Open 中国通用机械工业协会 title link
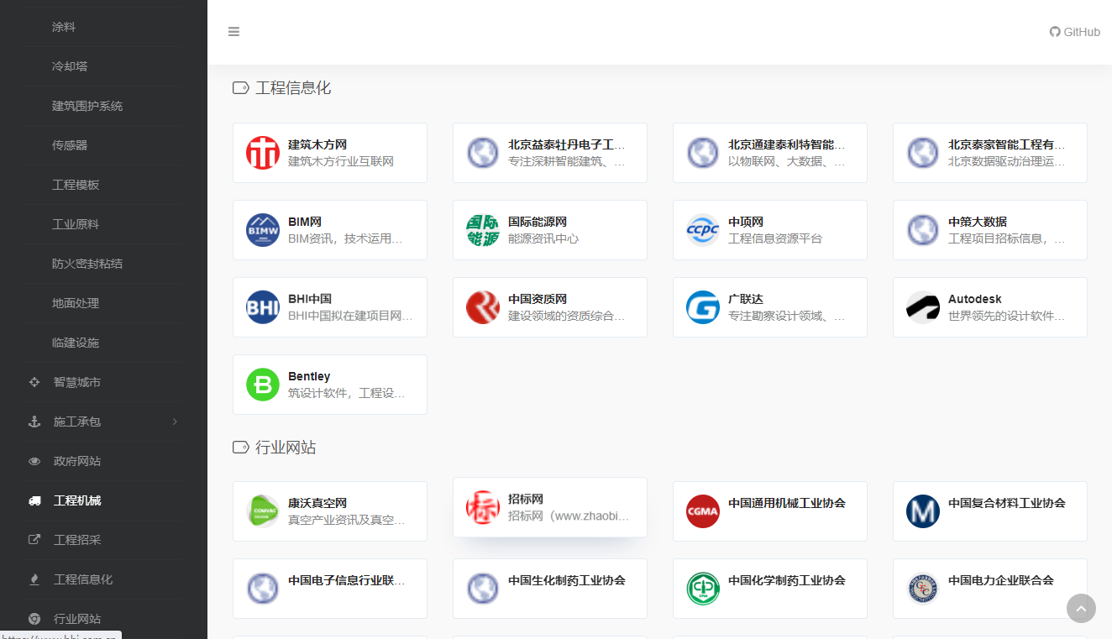Viewport: 1112px width, 639px height. 787,503
